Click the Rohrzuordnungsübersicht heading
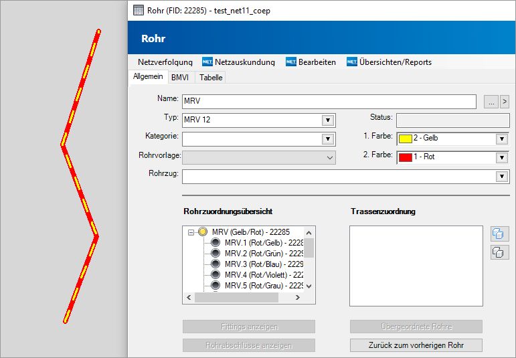Image resolution: width=516 pixels, height=358 pixels. pos(228,211)
